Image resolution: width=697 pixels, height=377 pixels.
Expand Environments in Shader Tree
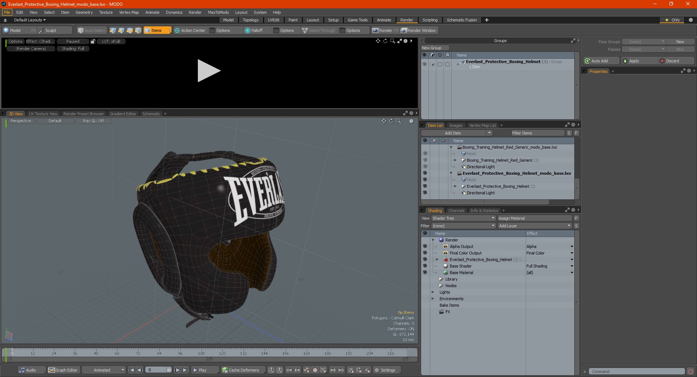click(x=433, y=299)
